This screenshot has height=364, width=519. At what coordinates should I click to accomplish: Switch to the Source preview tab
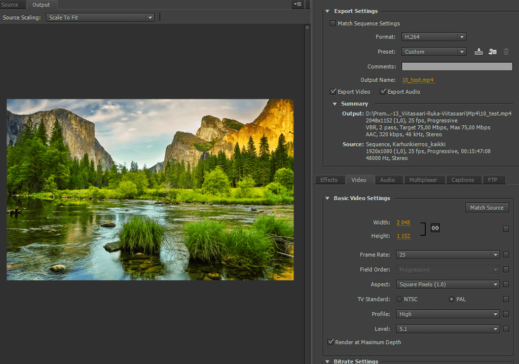pos(10,5)
